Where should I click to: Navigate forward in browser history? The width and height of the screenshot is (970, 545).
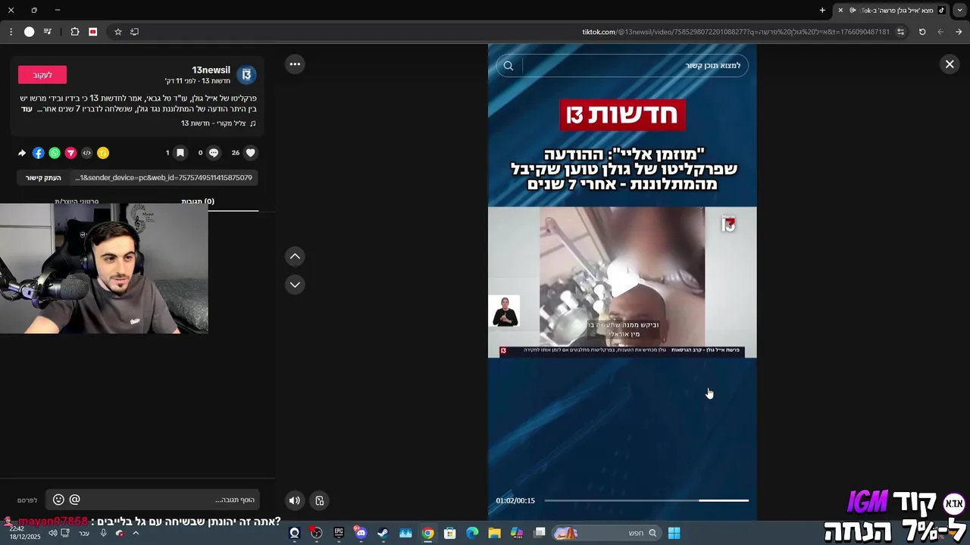(x=959, y=32)
